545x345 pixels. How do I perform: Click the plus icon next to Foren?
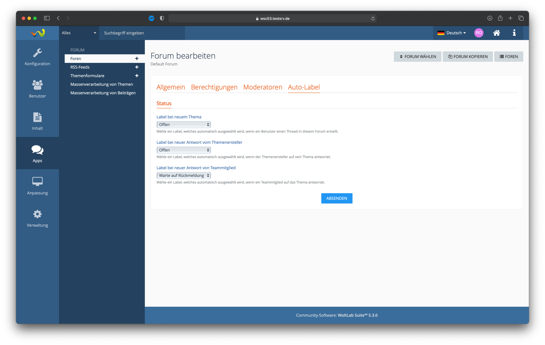pyautogui.click(x=137, y=59)
